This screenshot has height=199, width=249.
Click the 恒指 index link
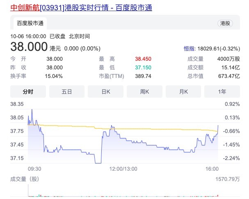click(189, 48)
